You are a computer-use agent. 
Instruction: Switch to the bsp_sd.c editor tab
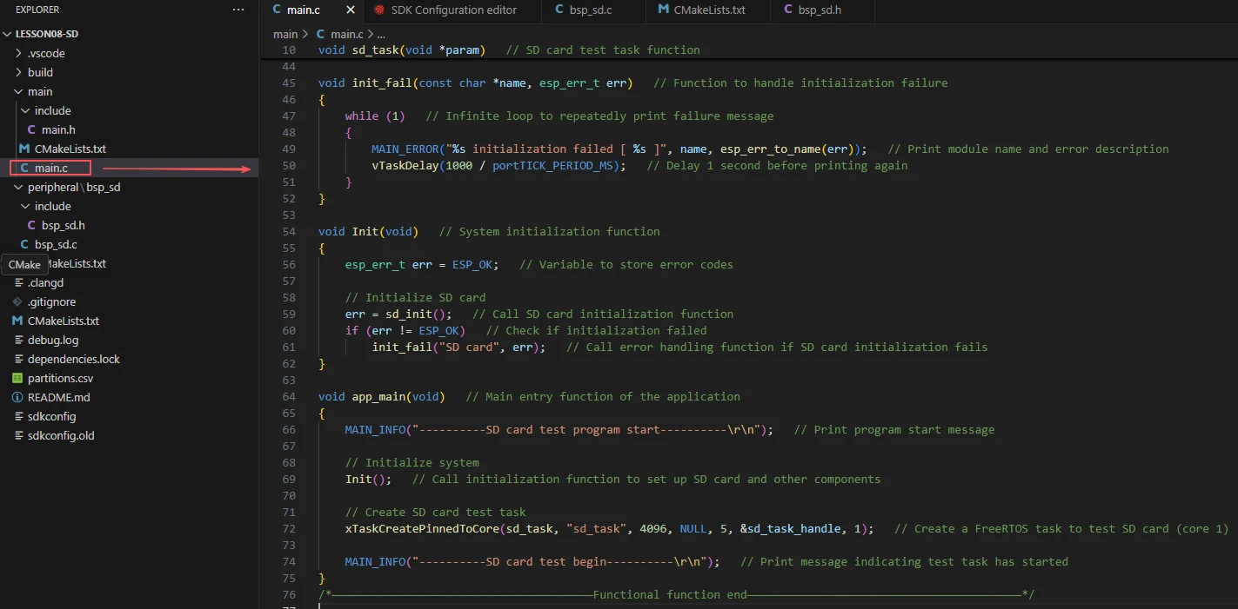(x=593, y=10)
